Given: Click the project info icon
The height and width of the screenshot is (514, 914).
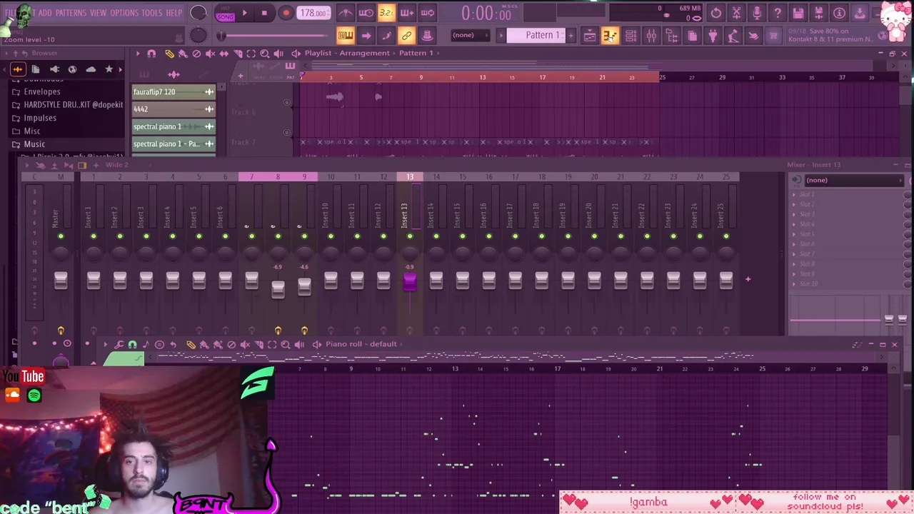Looking at the screenshot, I should pos(840,13).
